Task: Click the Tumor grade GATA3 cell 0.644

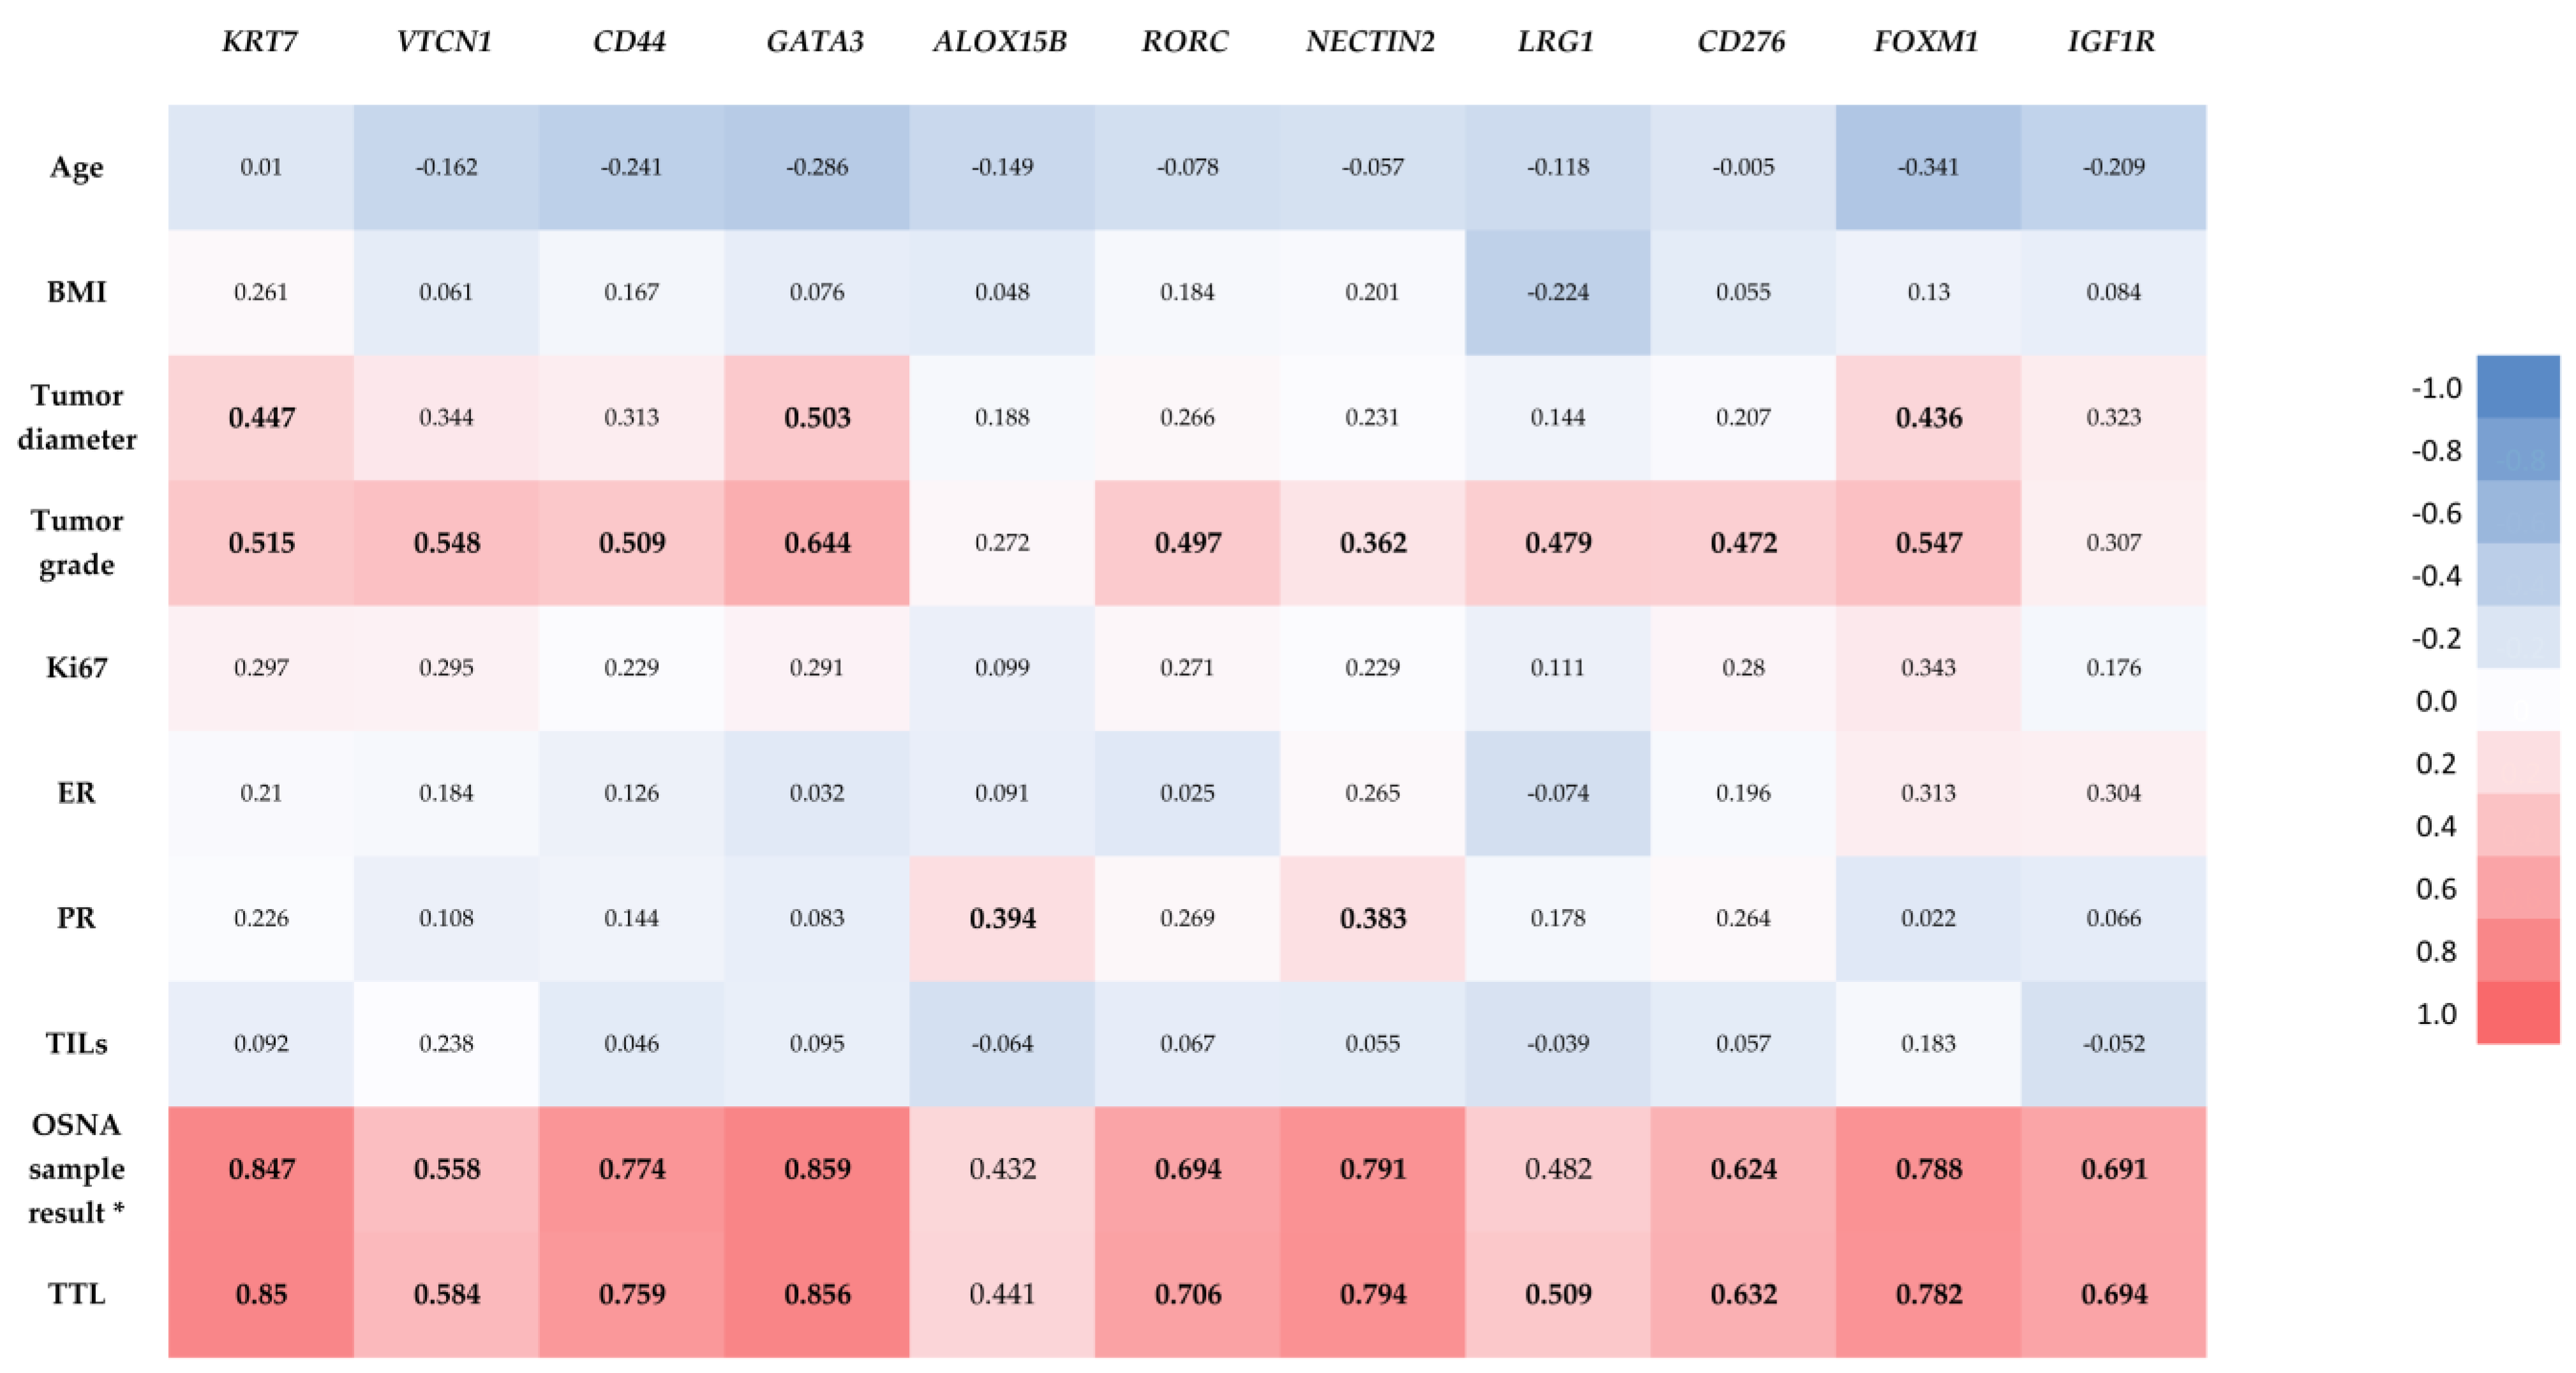Action: click(817, 543)
